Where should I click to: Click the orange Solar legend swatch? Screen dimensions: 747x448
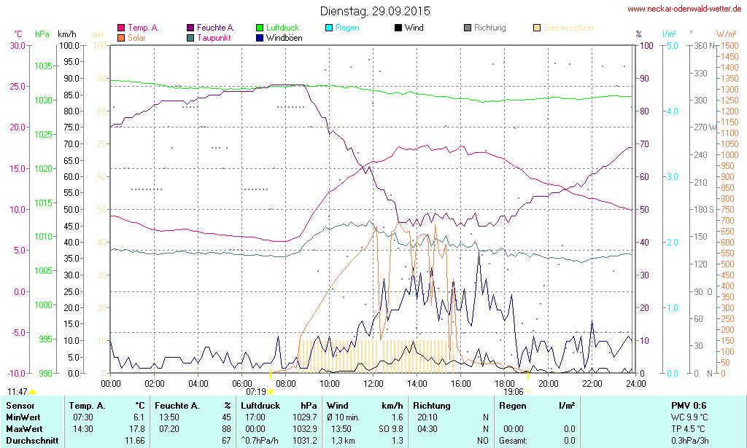pyautogui.click(x=121, y=38)
